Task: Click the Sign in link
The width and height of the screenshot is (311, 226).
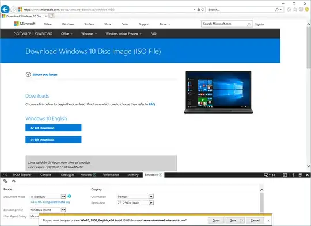Action: tap(259, 24)
